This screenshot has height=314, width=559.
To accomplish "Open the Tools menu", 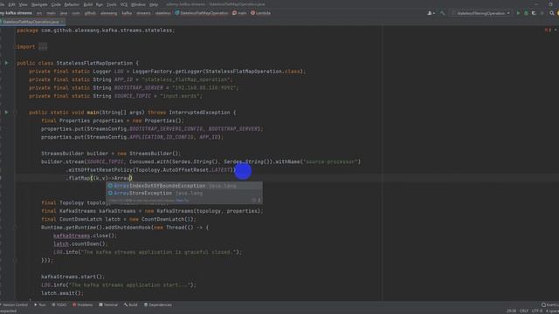I will [112, 4].
